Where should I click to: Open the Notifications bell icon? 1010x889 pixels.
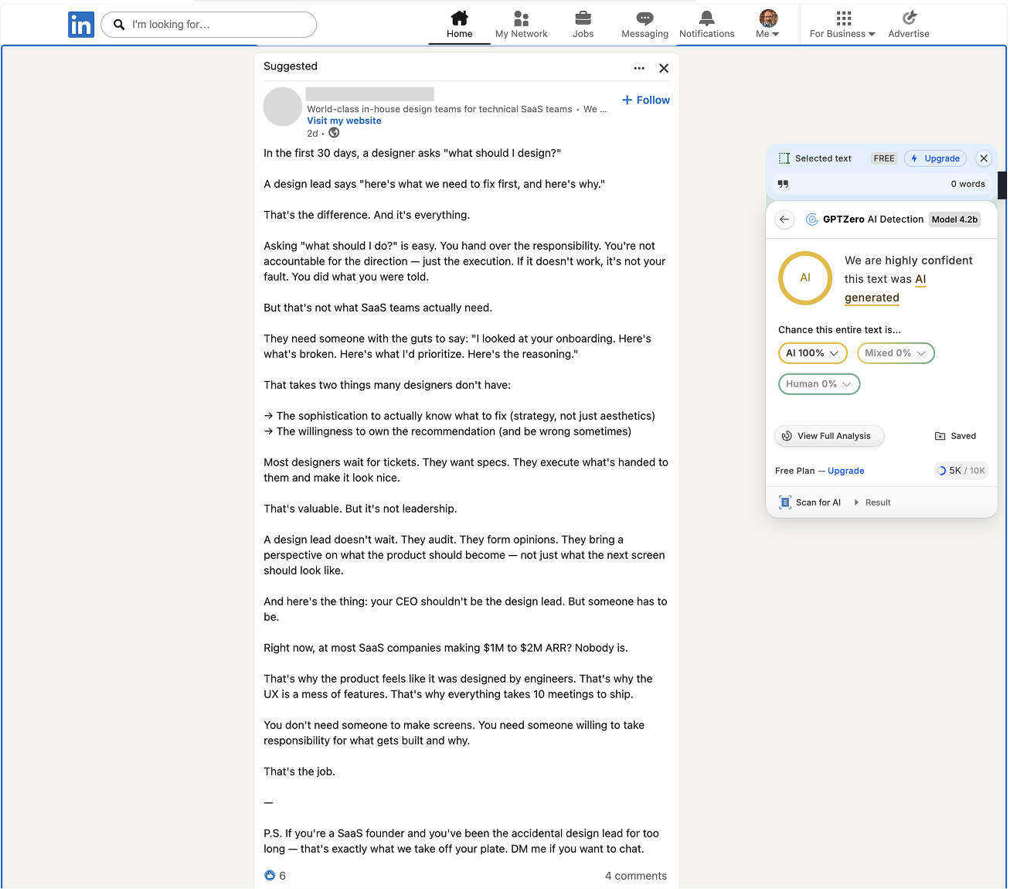pyautogui.click(x=706, y=19)
